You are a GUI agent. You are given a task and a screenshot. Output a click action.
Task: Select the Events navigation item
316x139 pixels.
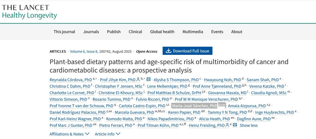point(217,32)
